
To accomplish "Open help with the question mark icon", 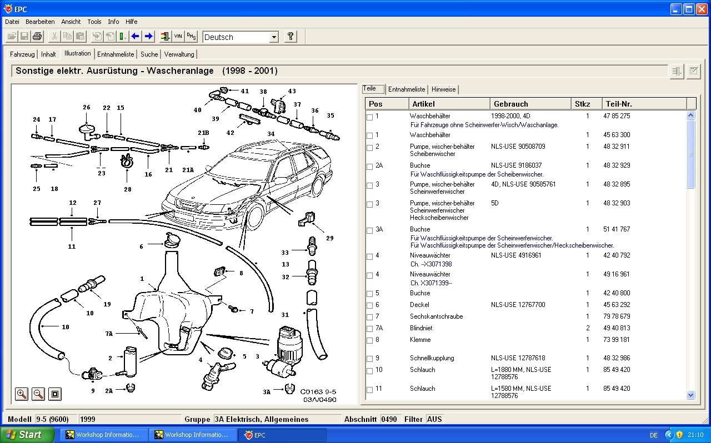I will (x=290, y=37).
